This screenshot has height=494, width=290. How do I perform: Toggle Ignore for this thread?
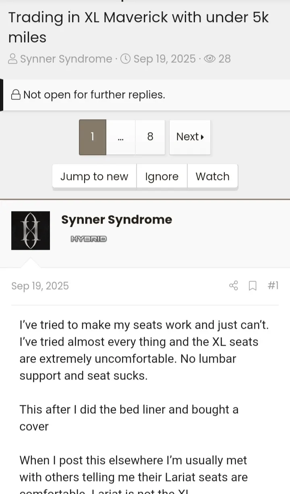pyautogui.click(x=162, y=176)
